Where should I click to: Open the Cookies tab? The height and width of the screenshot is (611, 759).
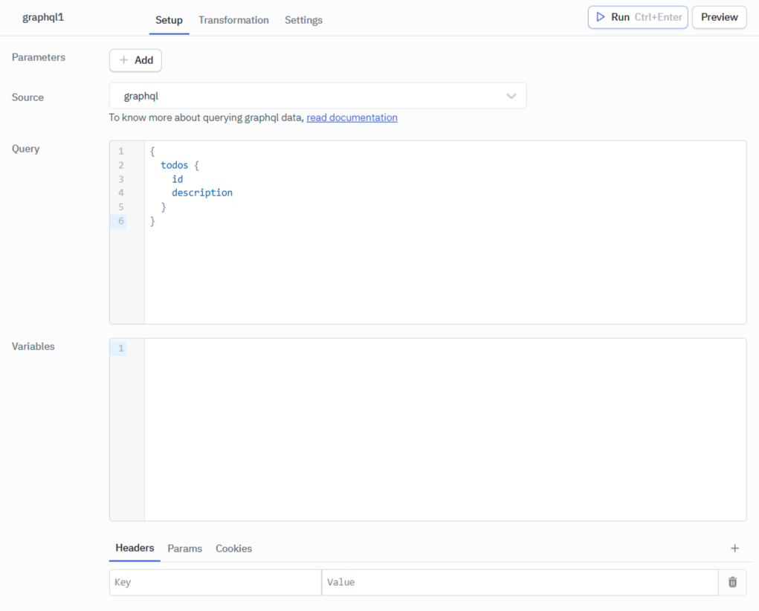pos(233,548)
